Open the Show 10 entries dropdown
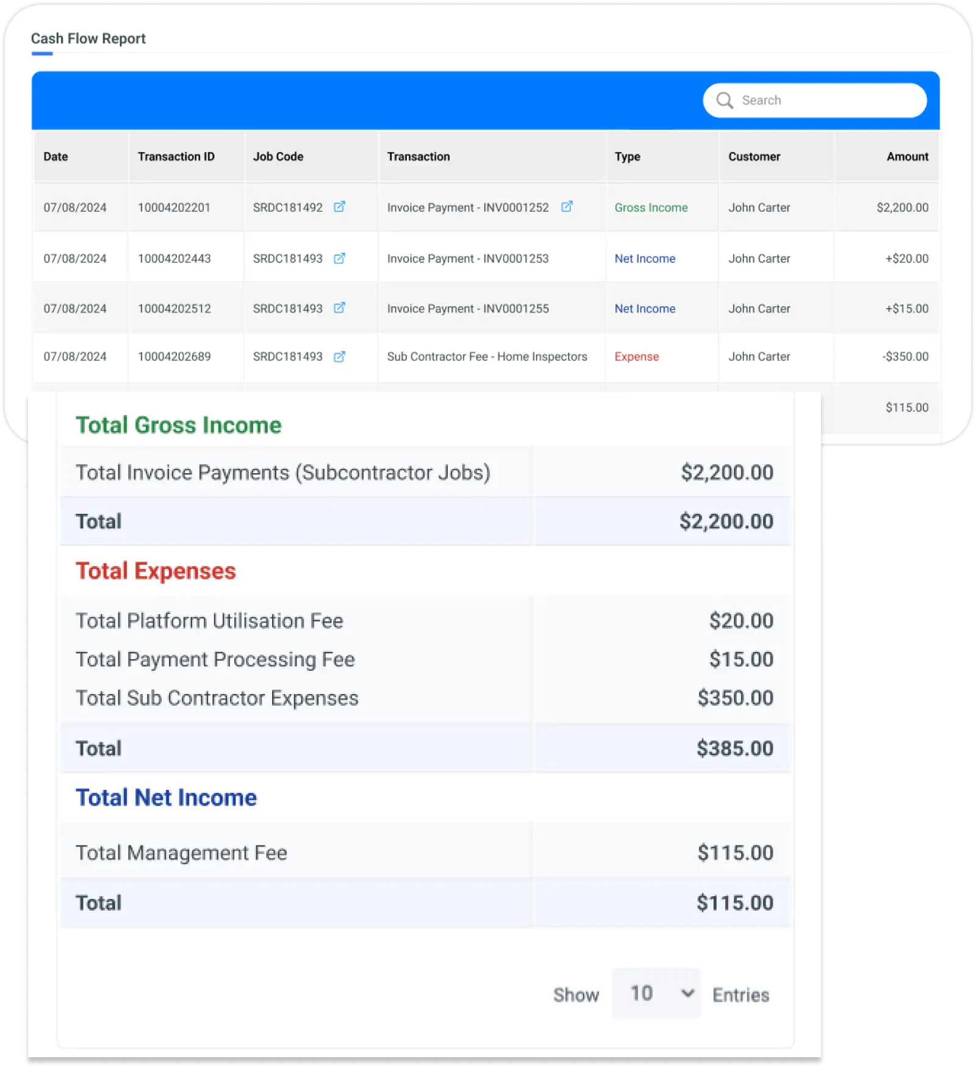Image resolution: width=976 pixels, height=1067 pixels. click(656, 993)
